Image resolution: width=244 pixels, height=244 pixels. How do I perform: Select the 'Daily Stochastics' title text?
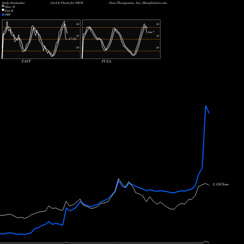[x=13, y=3]
